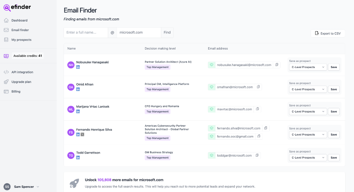Click the TG avatar for Todd Garrettson
This screenshot has width=354, height=192.
[71, 155]
